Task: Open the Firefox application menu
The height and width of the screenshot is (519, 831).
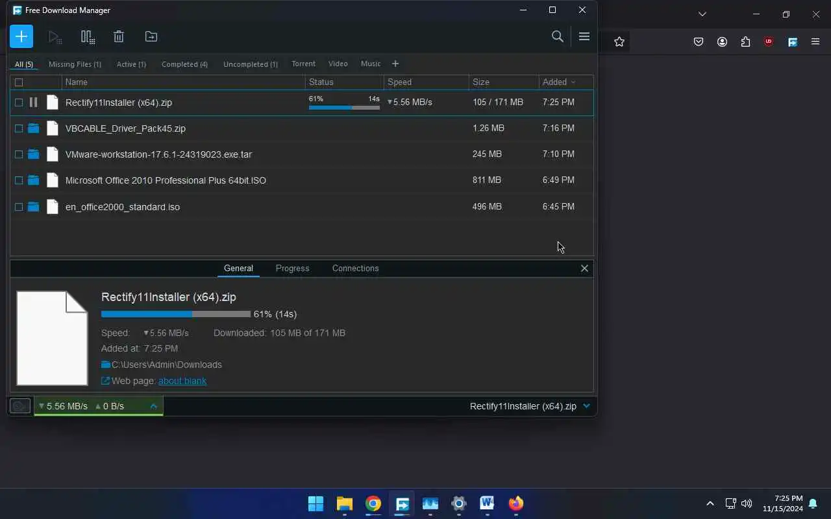Action: [x=815, y=42]
